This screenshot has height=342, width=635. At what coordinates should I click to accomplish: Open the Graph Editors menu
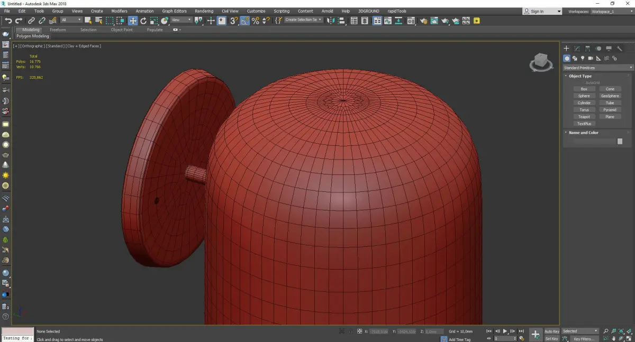click(174, 11)
